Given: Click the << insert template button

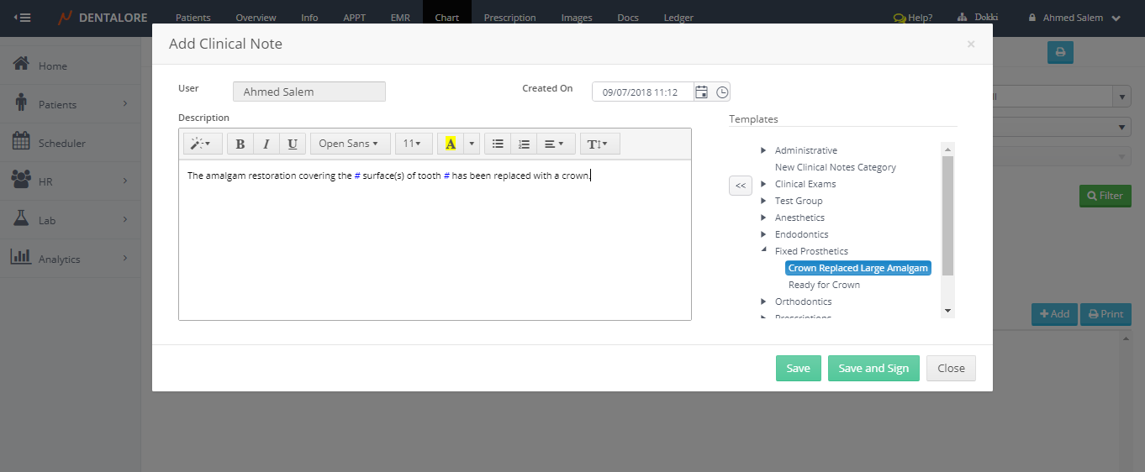Looking at the screenshot, I should [x=740, y=186].
